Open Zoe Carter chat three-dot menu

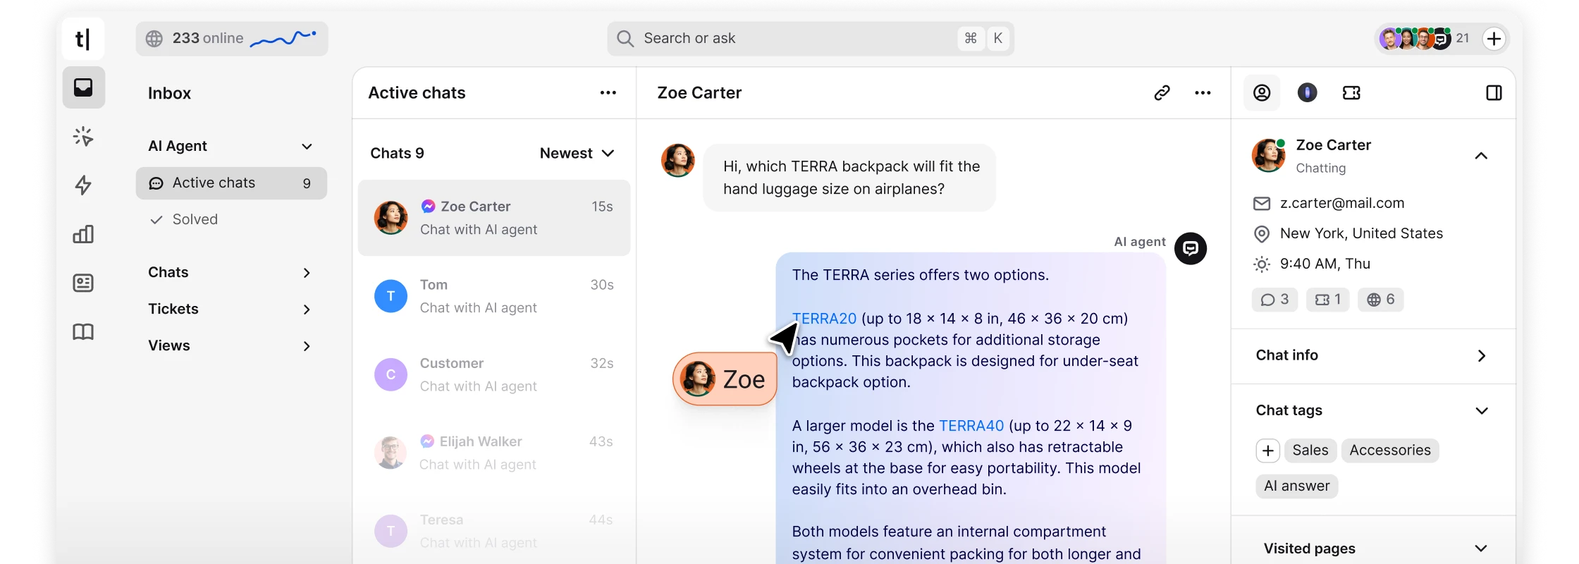(1203, 93)
